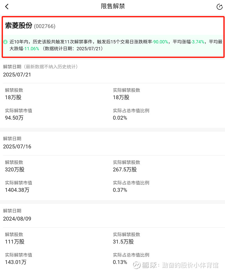
Task: Tap the 31.5万股 actual unlock shares
Action: [x=123, y=242]
